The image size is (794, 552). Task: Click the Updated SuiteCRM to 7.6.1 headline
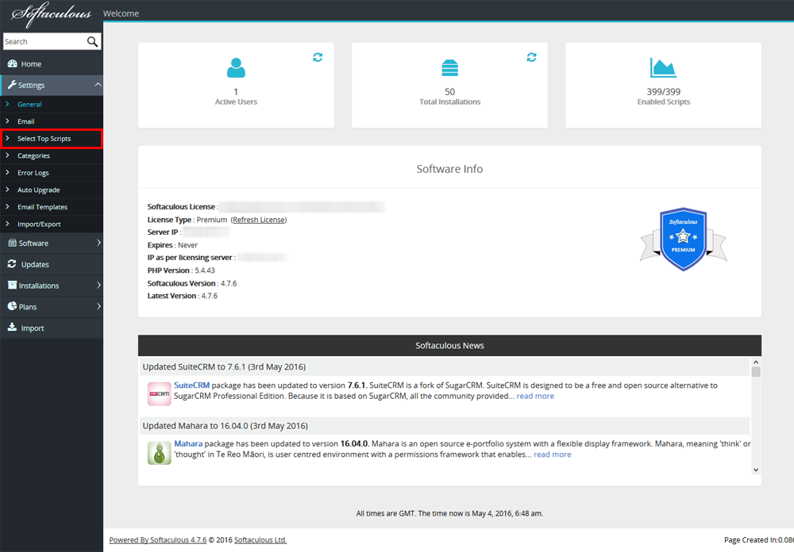pos(225,367)
